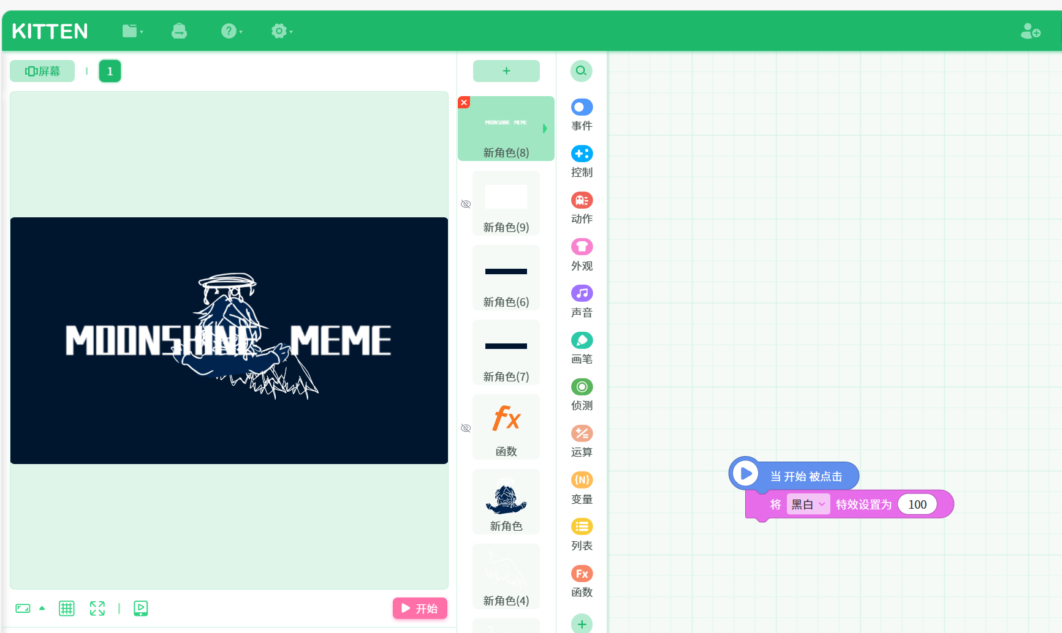Select the 新角色 character sprite
This screenshot has width=1062, height=633.
tap(506, 502)
